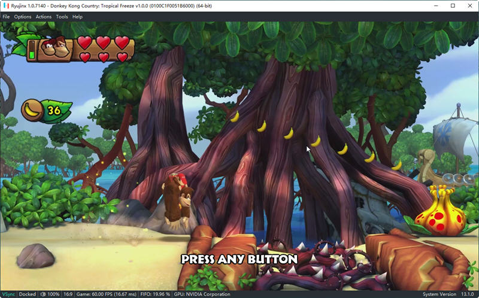
Task: Click the grey rock on the sand
Action: pos(36,256)
